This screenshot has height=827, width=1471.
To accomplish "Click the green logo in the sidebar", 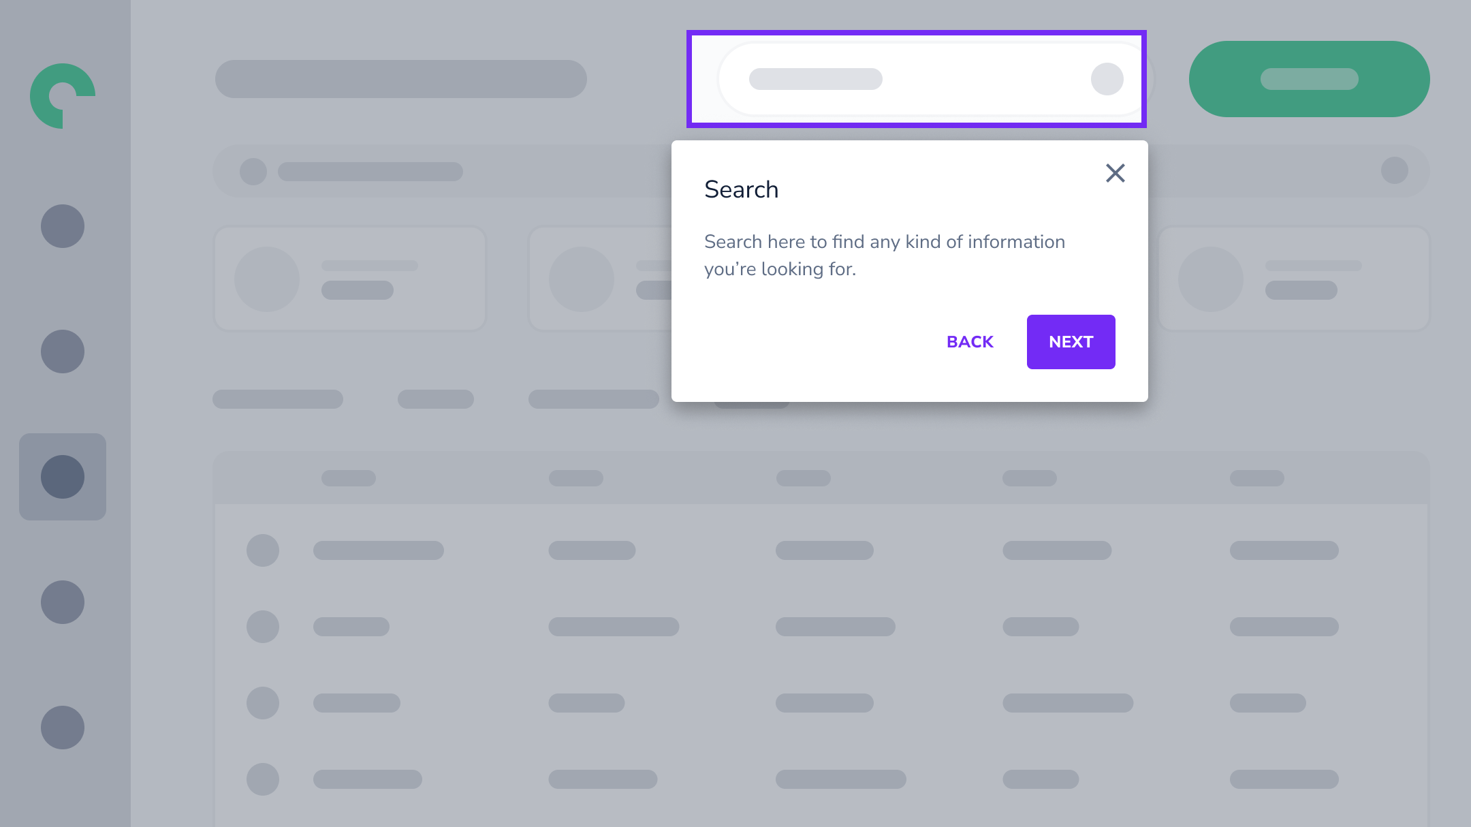I will (x=63, y=96).
